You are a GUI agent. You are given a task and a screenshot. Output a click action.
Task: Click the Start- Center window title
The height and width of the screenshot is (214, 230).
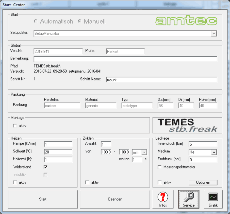click(x=14, y=5)
